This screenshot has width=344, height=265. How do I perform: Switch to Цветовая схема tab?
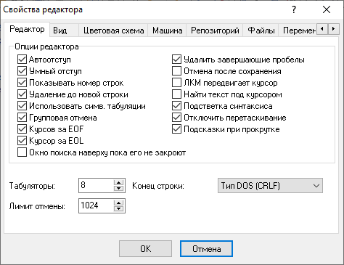pyautogui.click(x=113, y=30)
